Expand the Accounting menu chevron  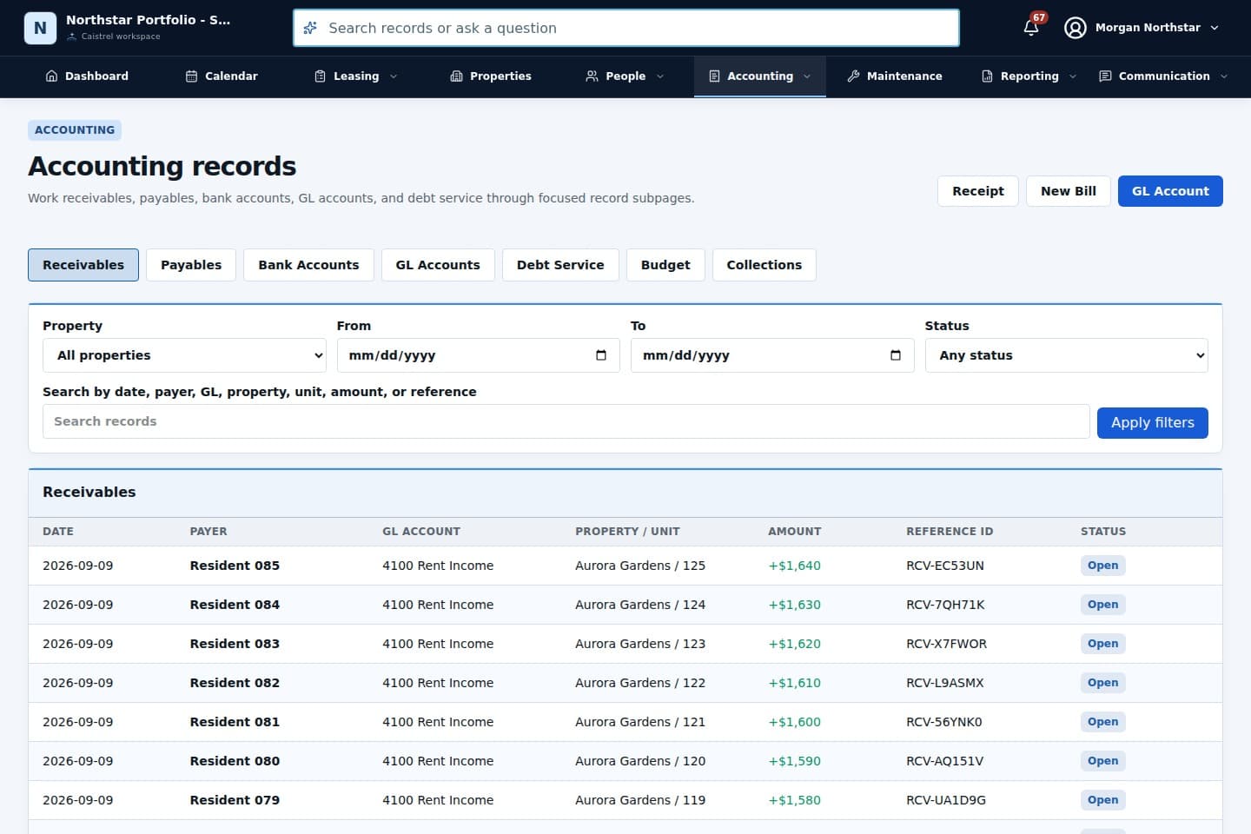pyautogui.click(x=807, y=76)
